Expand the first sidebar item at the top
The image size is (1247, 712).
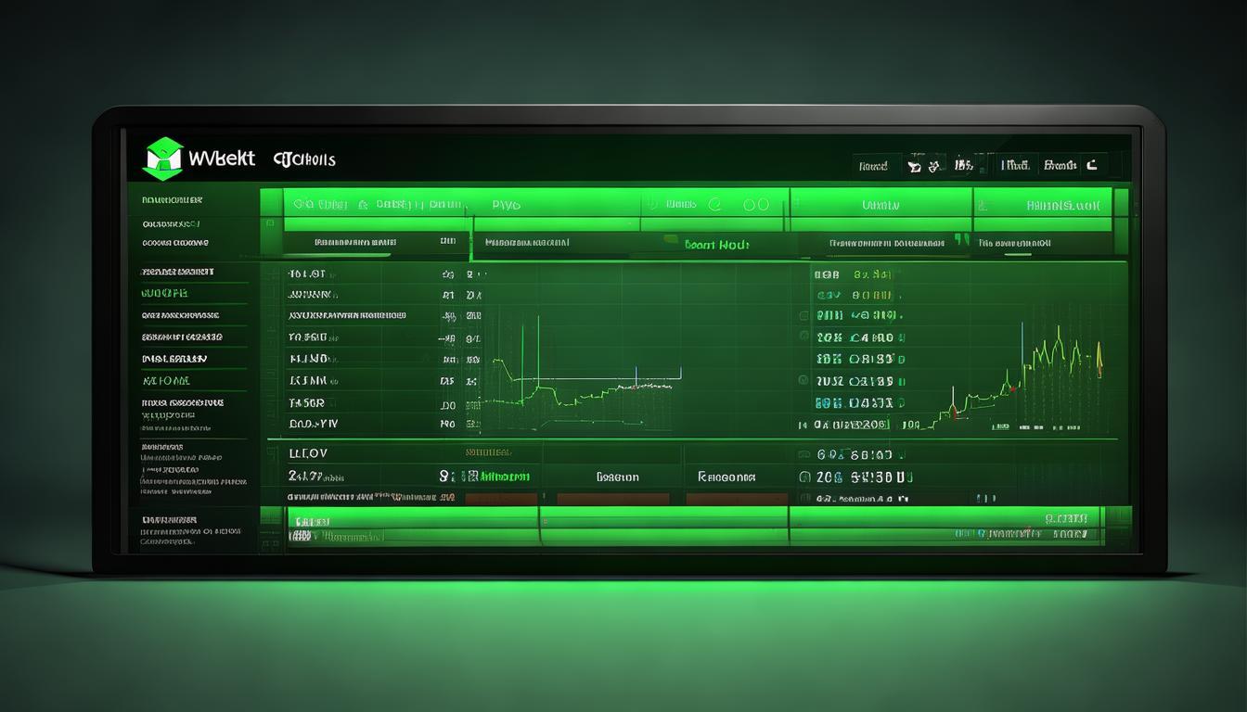(172, 199)
